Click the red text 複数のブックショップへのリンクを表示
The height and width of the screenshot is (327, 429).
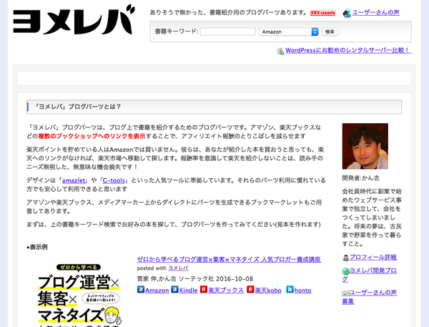point(92,136)
